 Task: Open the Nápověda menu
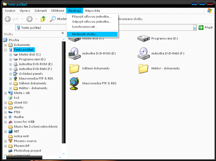pos(92,11)
